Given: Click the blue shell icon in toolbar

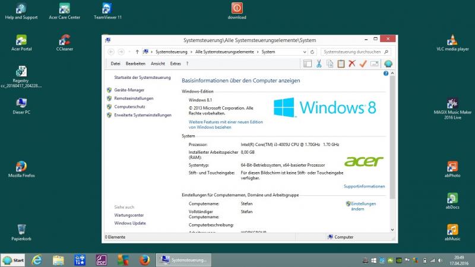Looking at the screenshot, I should click(x=388, y=63).
